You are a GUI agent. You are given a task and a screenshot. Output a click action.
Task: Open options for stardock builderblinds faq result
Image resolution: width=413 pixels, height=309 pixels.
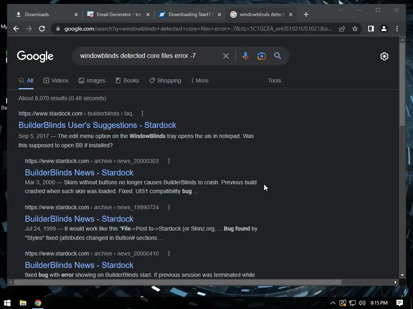click(x=142, y=113)
